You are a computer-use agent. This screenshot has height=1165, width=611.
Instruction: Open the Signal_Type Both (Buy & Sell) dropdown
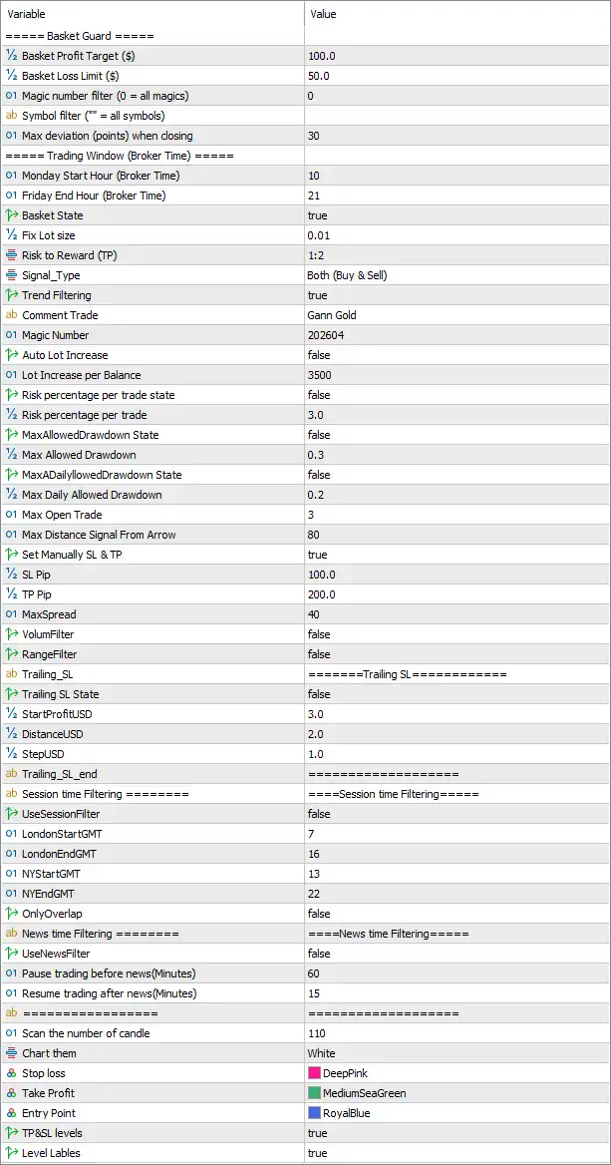(457, 275)
